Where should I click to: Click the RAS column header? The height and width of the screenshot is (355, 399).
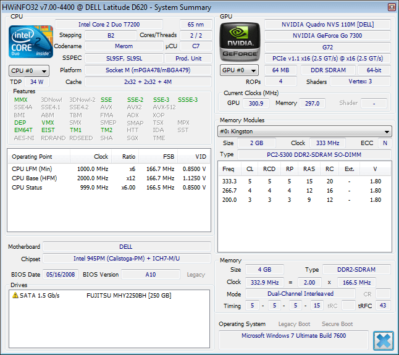(x=309, y=169)
